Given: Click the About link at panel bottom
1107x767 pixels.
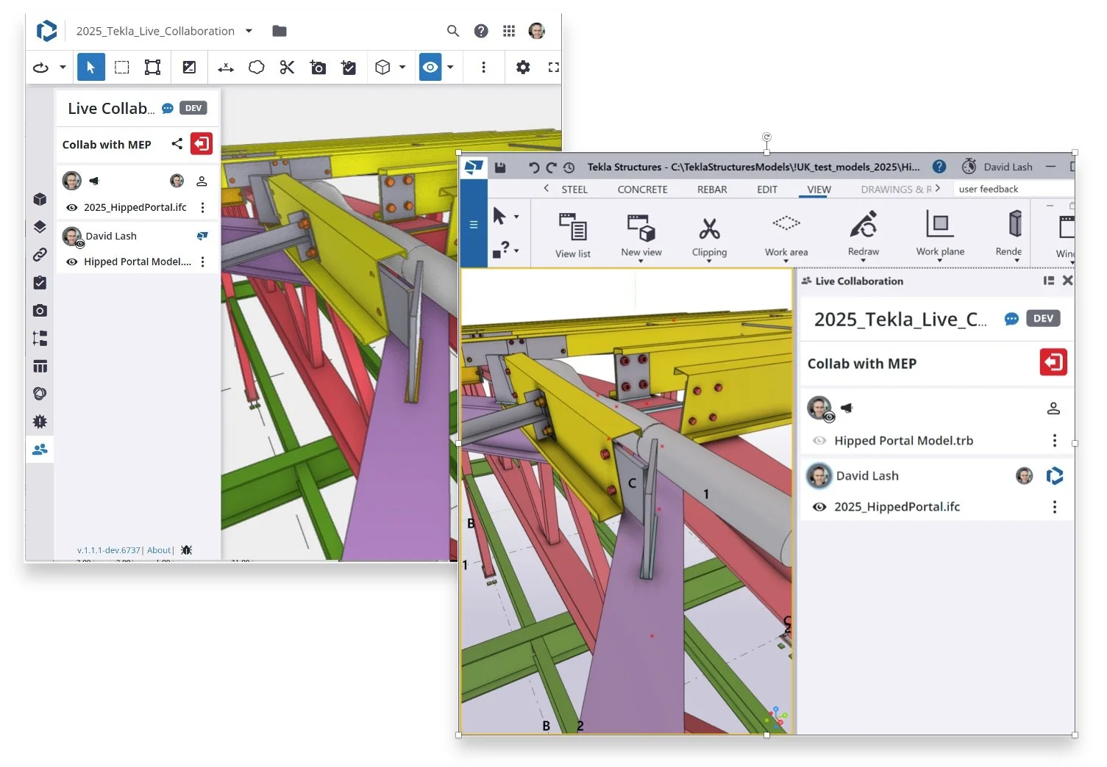Looking at the screenshot, I should pos(159,550).
